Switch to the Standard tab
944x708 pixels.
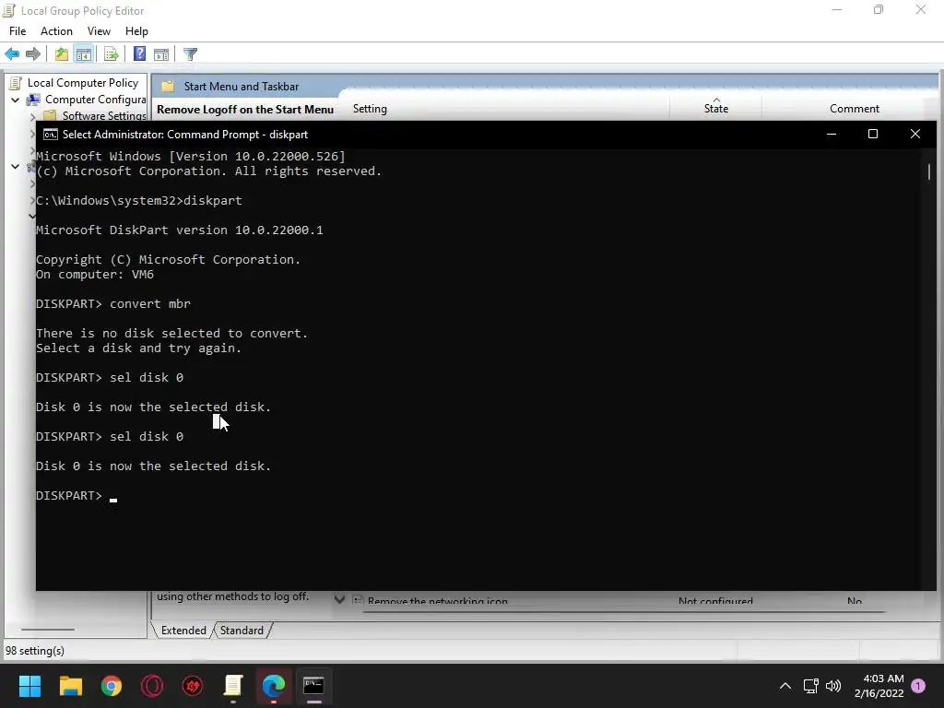242,631
